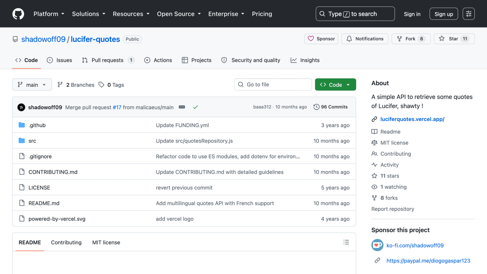Switch to the Issues tab

pyautogui.click(x=60, y=60)
